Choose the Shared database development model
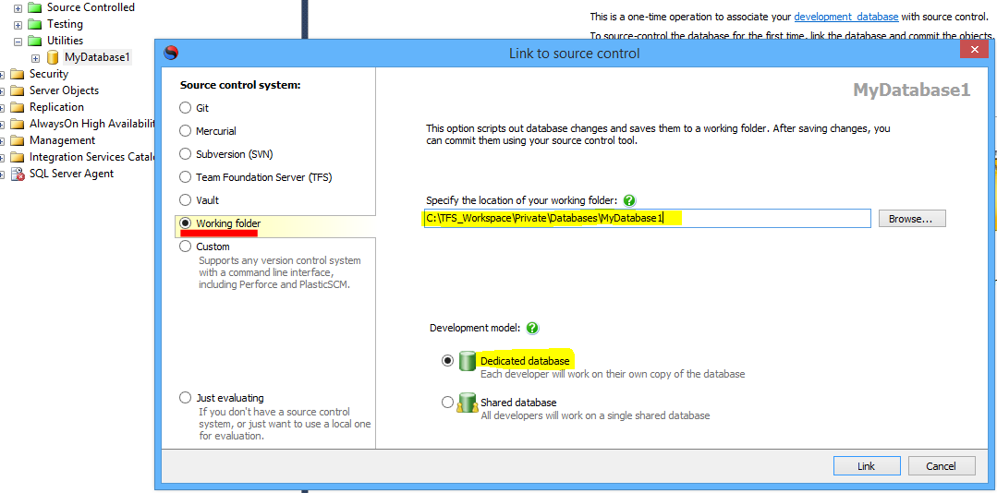Image resolution: width=997 pixels, height=493 pixels. (x=448, y=403)
